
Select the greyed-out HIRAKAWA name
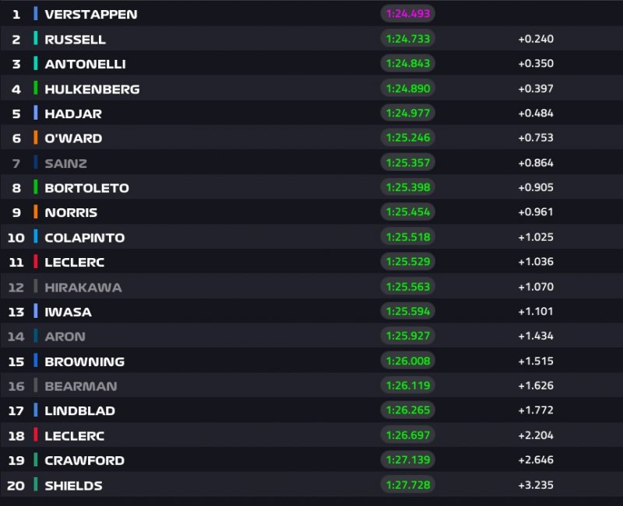click(x=83, y=287)
